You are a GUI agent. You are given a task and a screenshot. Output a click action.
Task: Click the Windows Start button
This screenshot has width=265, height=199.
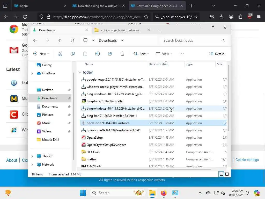tap(83, 193)
